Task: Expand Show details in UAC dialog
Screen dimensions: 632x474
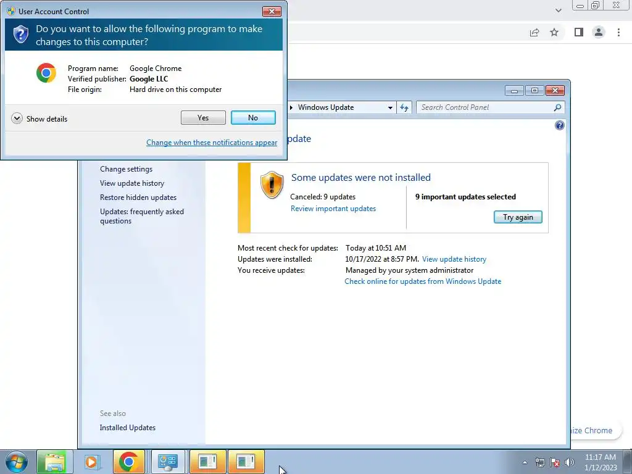Action: [x=39, y=118]
